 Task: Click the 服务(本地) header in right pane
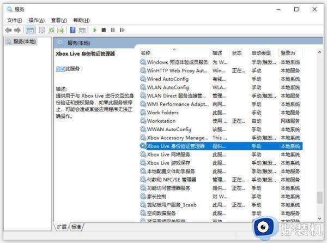[x=79, y=43]
